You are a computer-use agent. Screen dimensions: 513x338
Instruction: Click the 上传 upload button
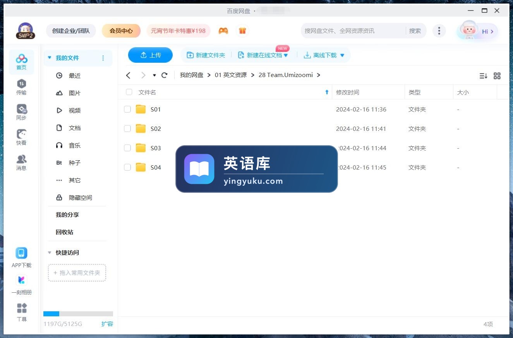tap(150, 55)
